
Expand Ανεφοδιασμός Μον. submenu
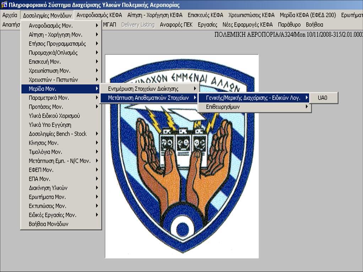[61, 26]
